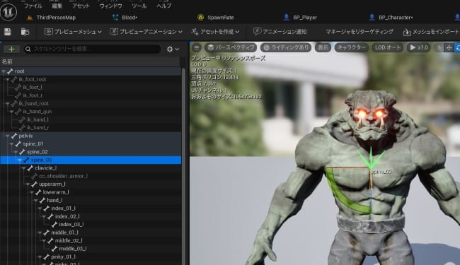
Task: Click the メッシュをインポート import icon
Action: pos(407,32)
